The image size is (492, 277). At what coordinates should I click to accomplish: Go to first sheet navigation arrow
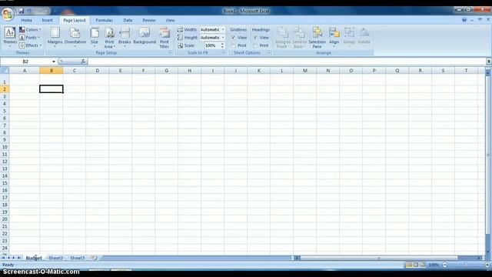pos(3,258)
